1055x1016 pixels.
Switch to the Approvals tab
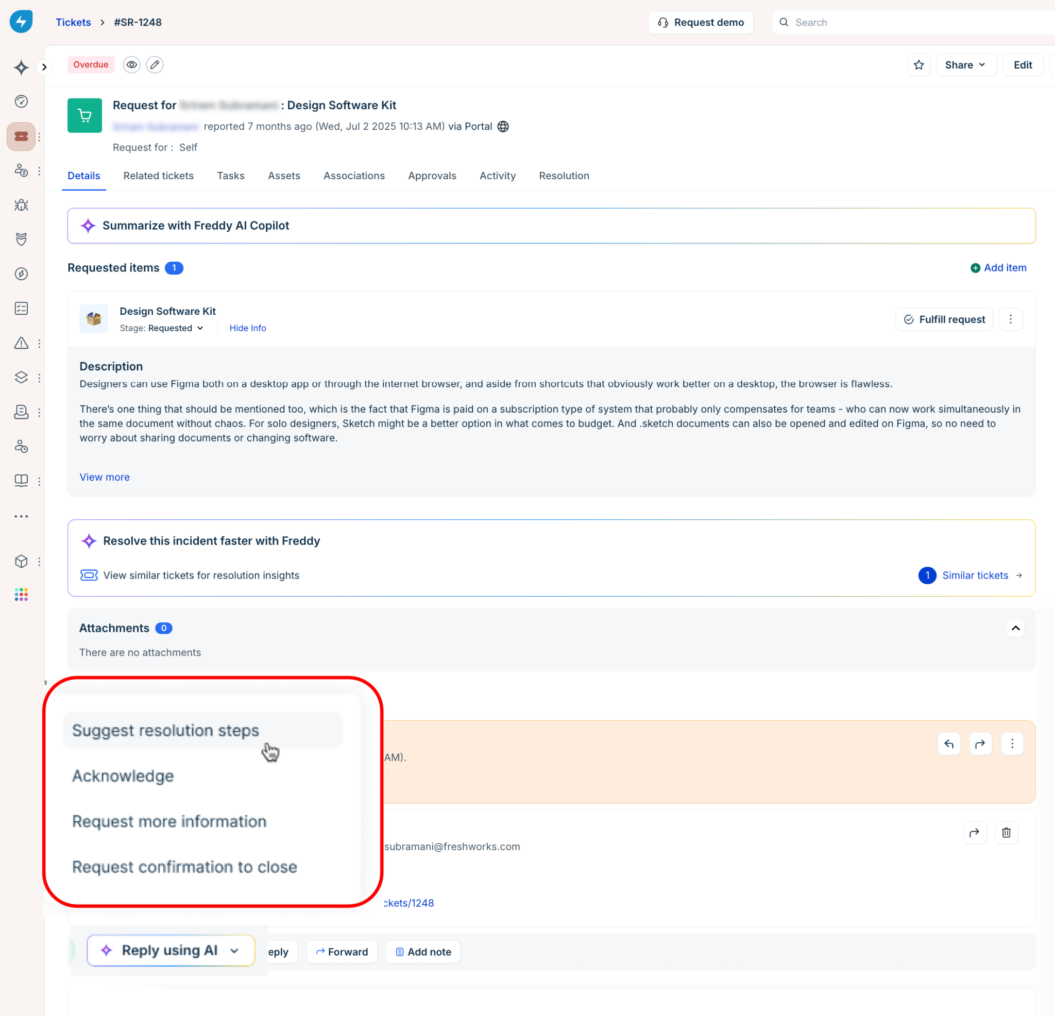pos(432,176)
